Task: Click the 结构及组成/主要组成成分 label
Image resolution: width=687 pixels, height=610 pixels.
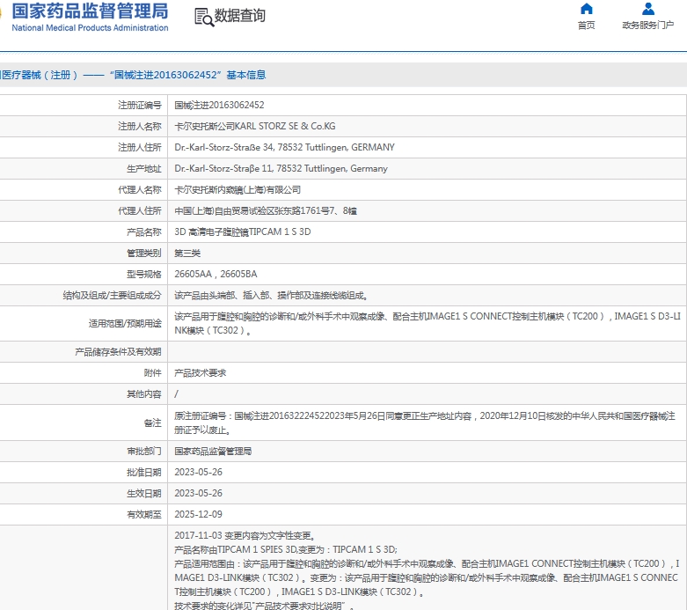Action: pos(112,296)
